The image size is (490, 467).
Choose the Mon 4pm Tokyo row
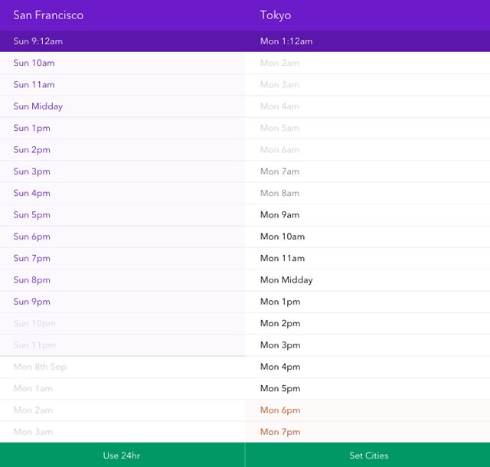[367, 367]
